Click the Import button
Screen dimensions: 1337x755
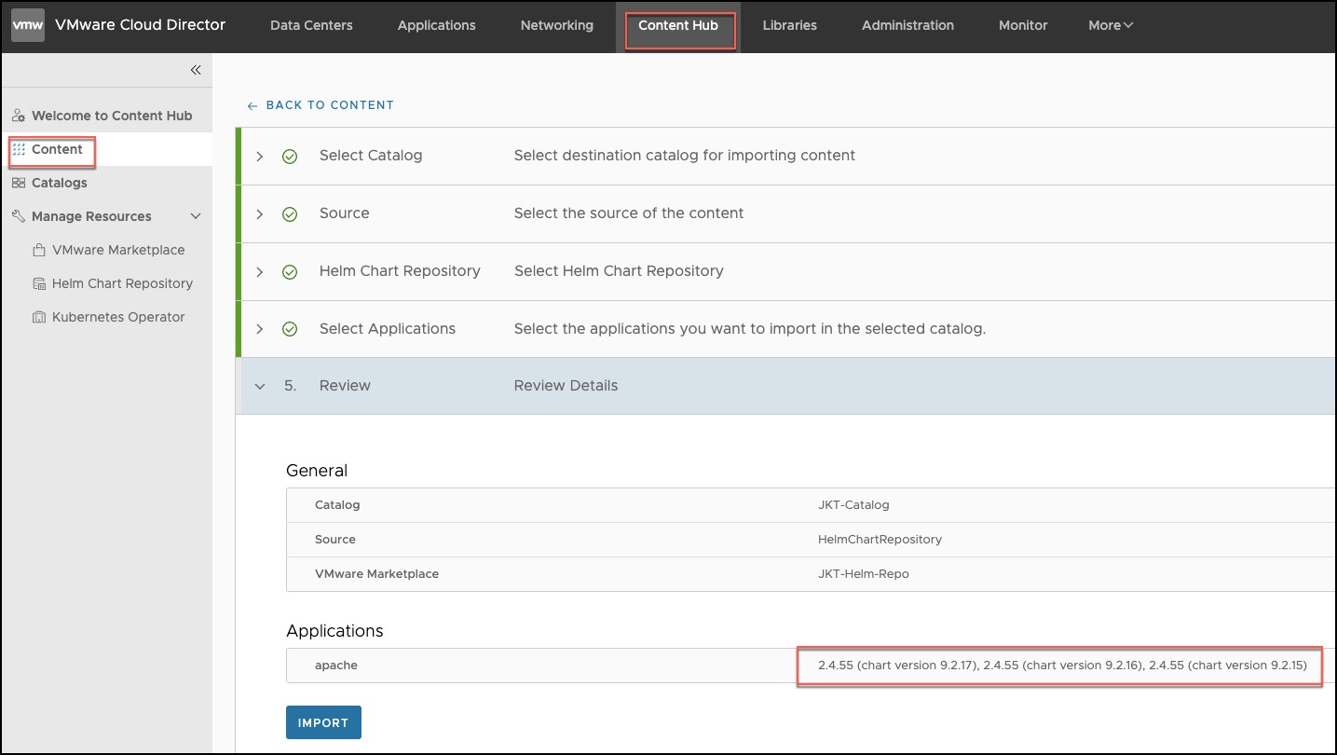coord(323,722)
